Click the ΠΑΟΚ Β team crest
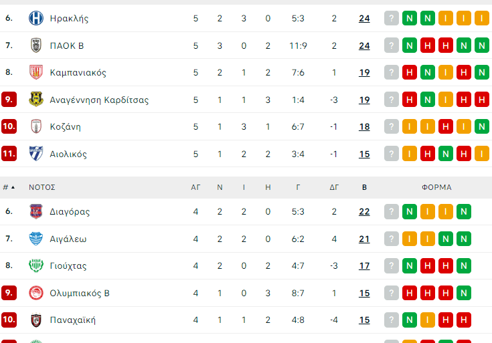Screen dimensions: 492x343 (x=35, y=45)
